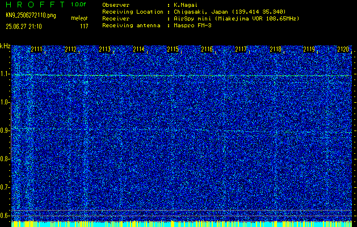Click the HROFFT title text
The width and height of the screenshot is (357, 227).
[35, 5]
